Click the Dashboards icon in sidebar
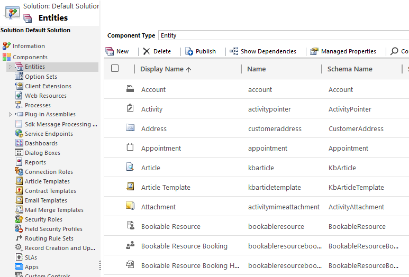 (x=19, y=143)
